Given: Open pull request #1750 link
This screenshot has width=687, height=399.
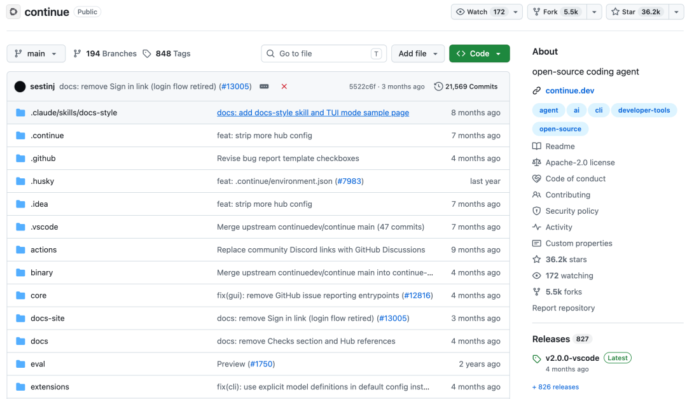Looking at the screenshot, I should pos(261,363).
